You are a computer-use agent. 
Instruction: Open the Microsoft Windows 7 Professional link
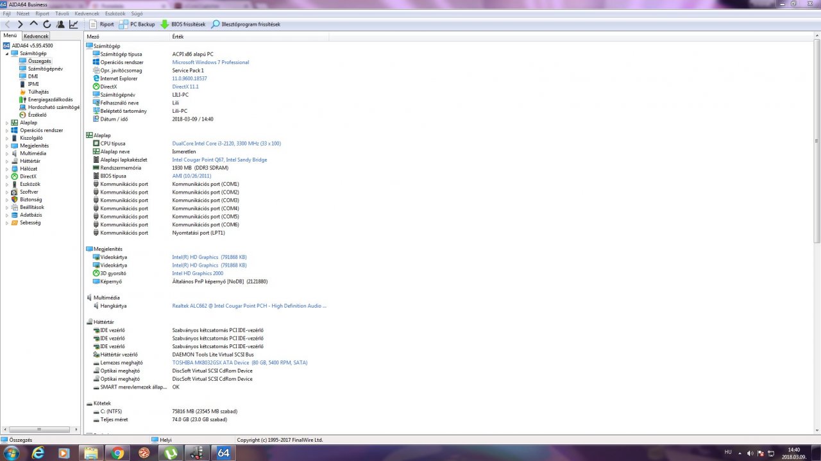click(x=210, y=62)
